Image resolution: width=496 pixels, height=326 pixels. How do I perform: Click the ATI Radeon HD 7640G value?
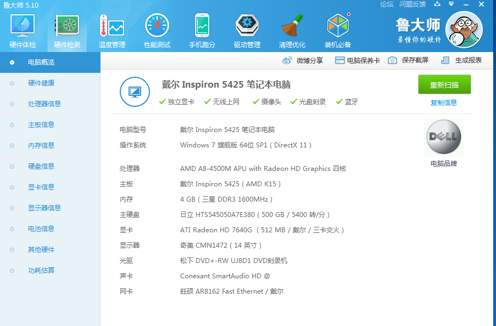[x=262, y=230]
